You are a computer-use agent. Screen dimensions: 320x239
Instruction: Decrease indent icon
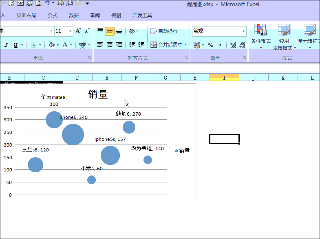click(132, 45)
